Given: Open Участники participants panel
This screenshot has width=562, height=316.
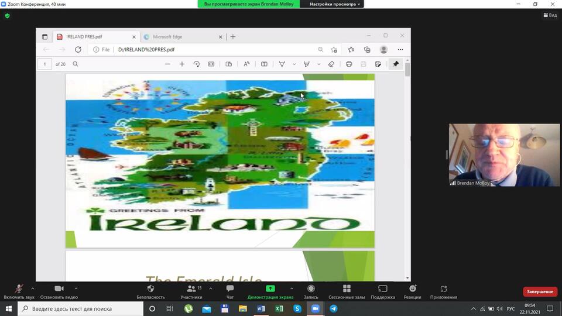Looking at the screenshot, I should coord(191,291).
